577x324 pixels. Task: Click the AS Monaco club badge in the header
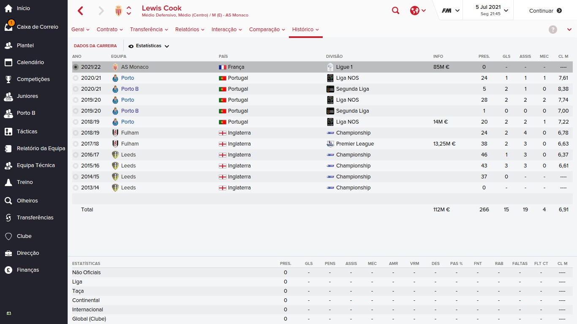coord(118,11)
